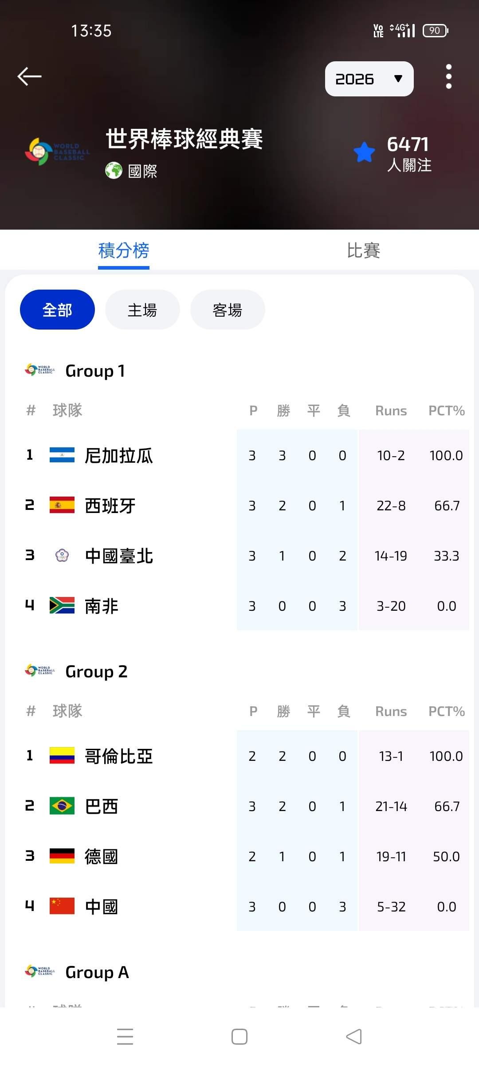Viewport: 479px width, 1066px height.
Task: Tap the globe icon beside 國際
Action: pyautogui.click(x=114, y=171)
